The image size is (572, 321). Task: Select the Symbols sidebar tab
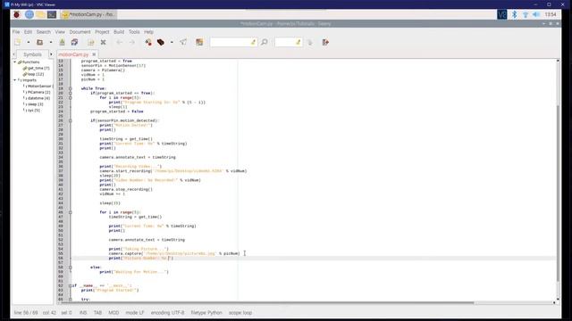tap(32, 54)
